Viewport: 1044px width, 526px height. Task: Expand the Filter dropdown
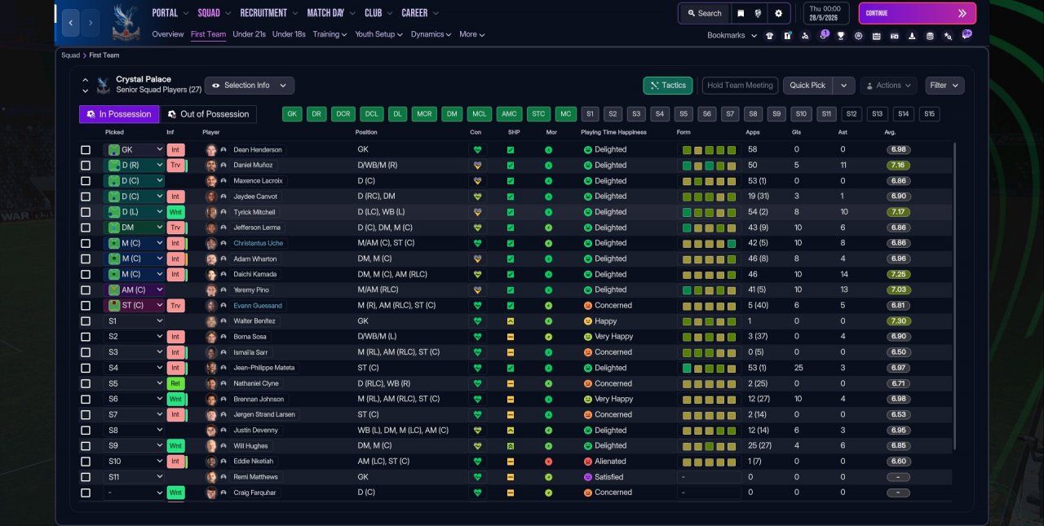(944, 86)
